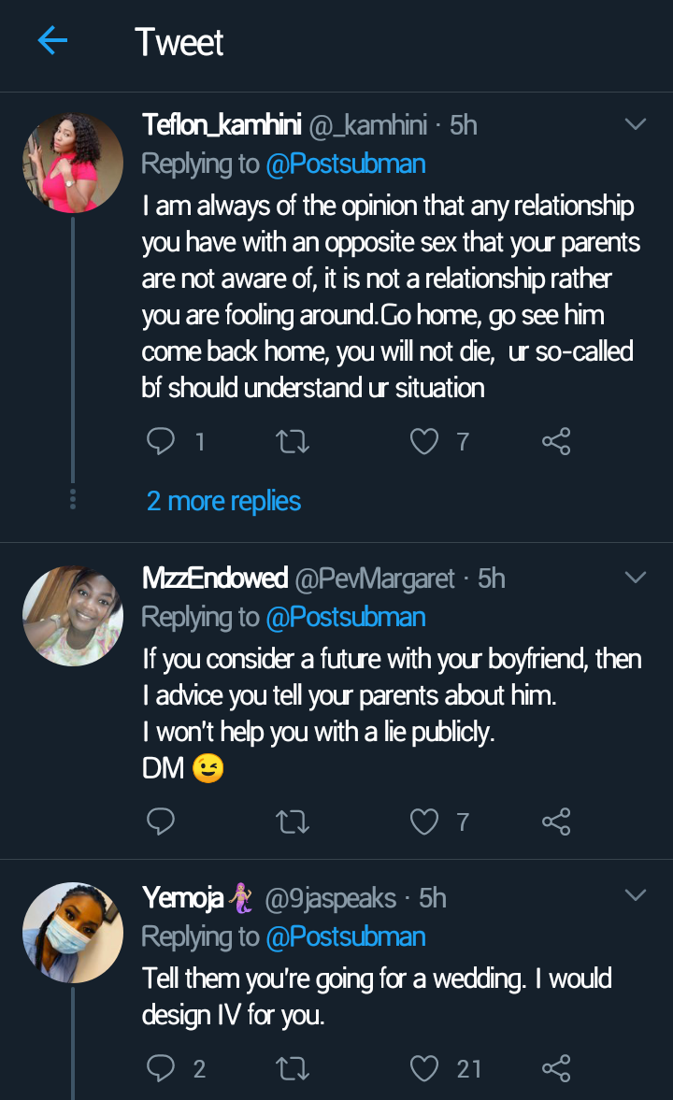Open dropdown menu on MzzEndowed's tweet
This screenshot has height=1100, width=673.
pyautogui.click(x=635, y=578)
